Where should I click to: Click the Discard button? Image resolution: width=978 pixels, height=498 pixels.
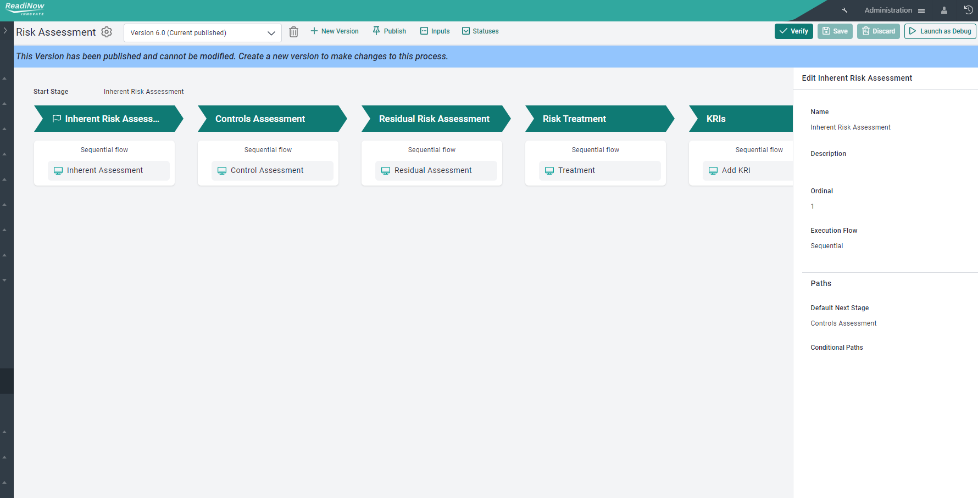pos(879,31)
